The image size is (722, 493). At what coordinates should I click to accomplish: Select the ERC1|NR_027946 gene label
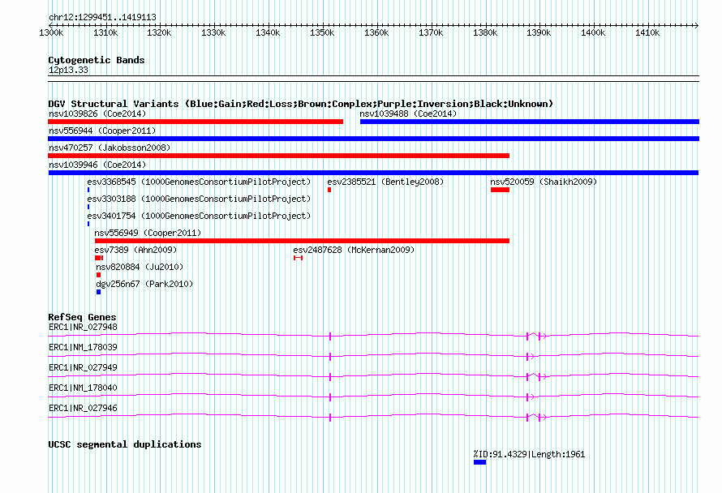83,408
